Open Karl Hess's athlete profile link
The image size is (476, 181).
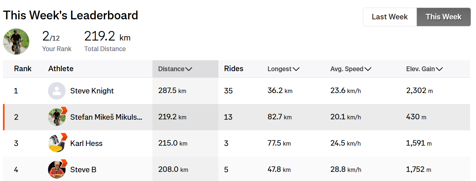tap(86, 143)
